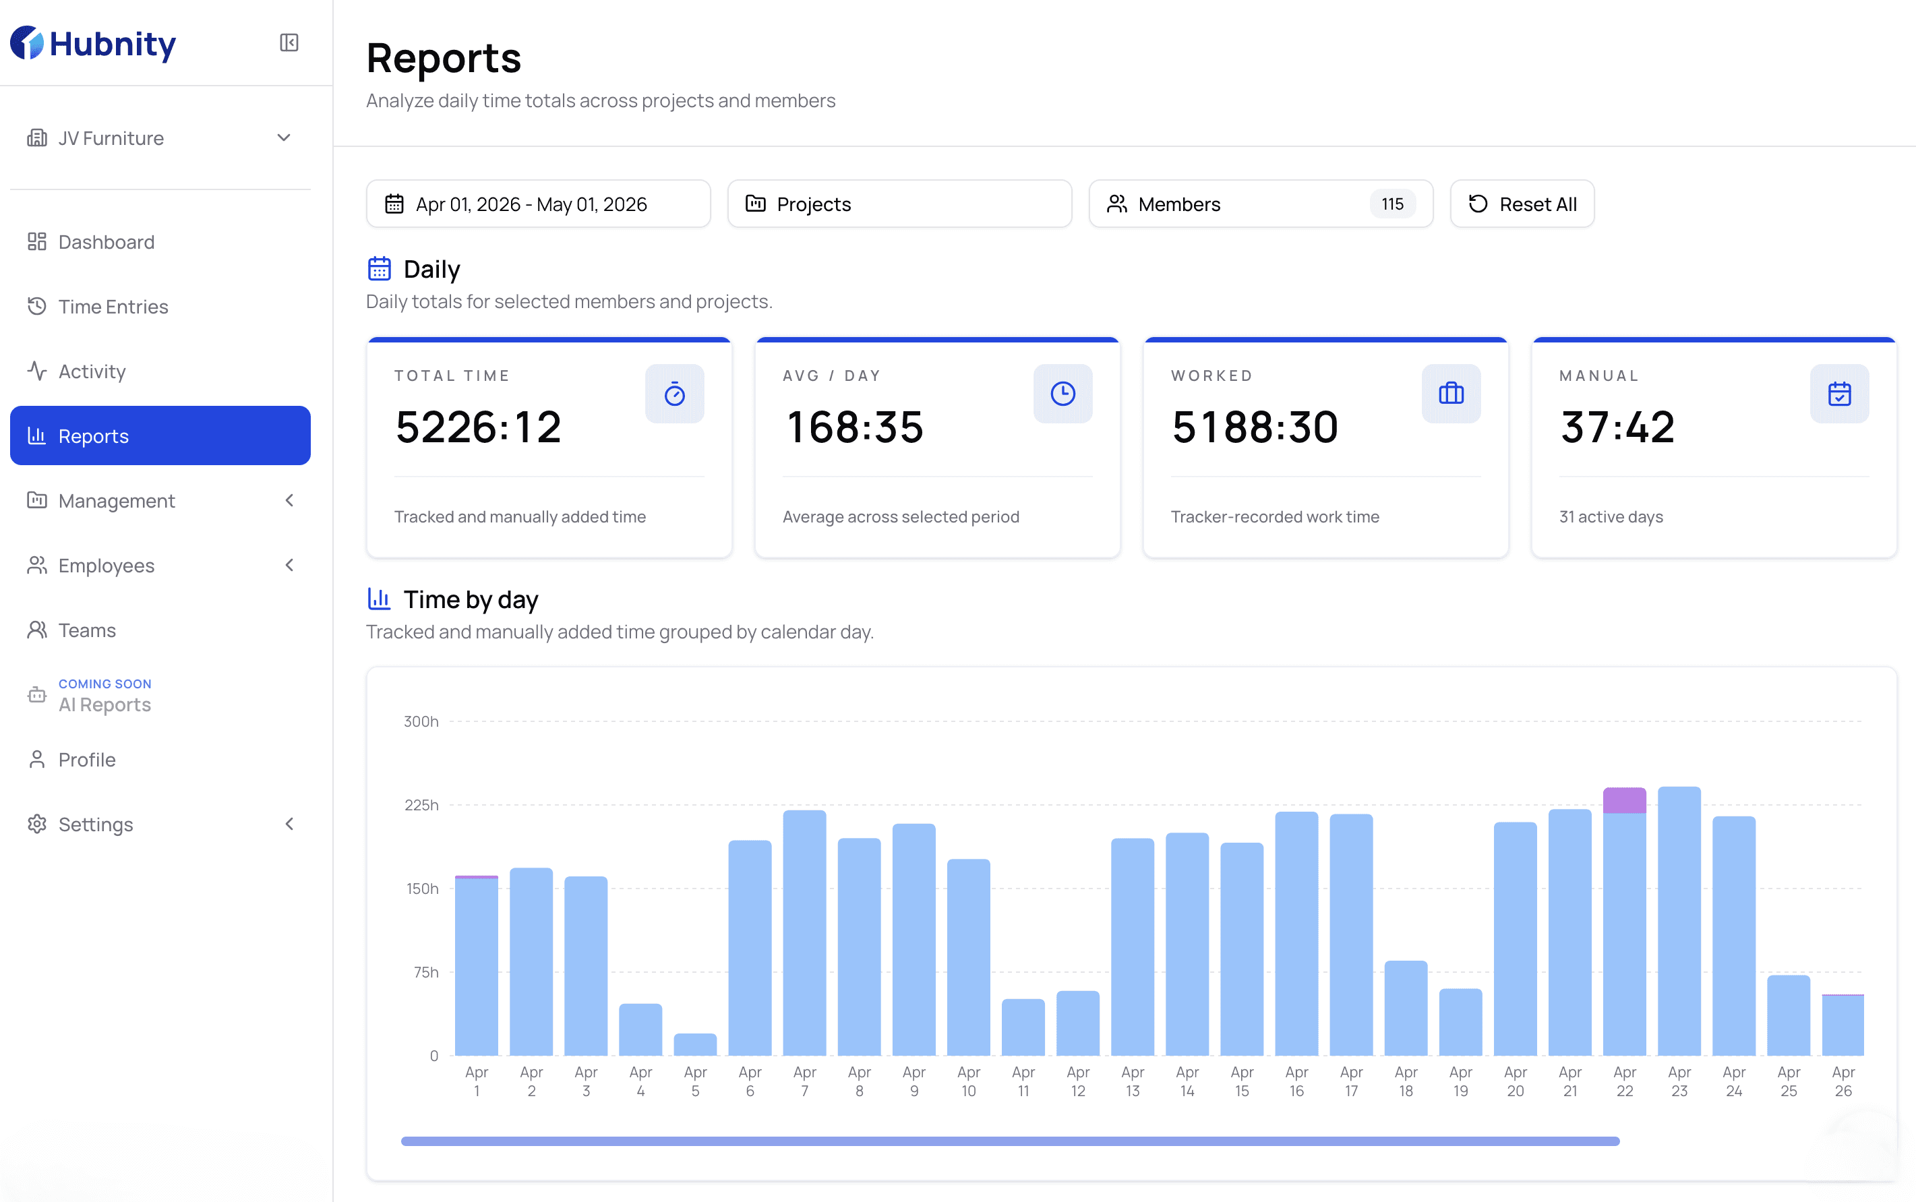This screenshot has width=1916, height=1202.
Task: Click the Reports page heading
Action: (444, 58)
